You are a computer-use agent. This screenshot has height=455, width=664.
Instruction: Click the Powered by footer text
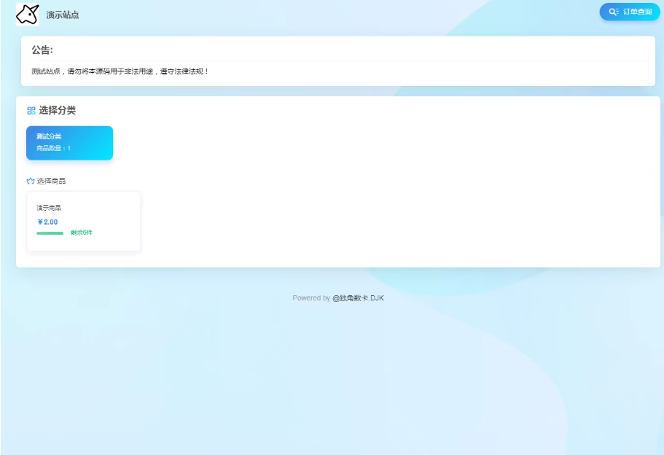point(311,297)
